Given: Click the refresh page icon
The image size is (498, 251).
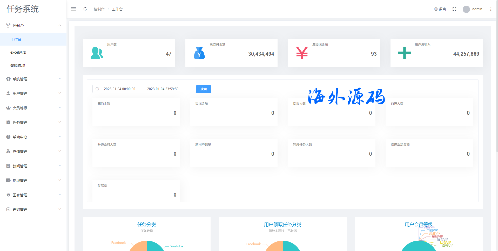Looking at the screenshot, I should 85,9.
